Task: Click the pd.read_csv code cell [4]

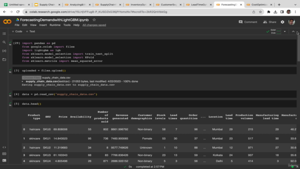Action: coord(155,94)
